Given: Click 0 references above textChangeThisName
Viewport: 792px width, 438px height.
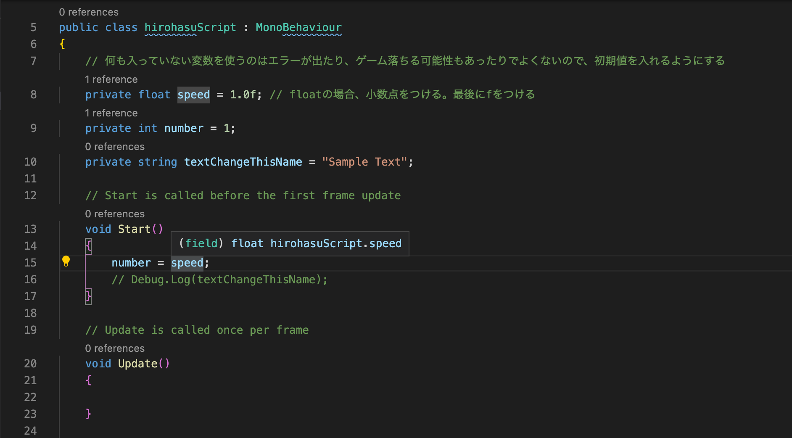Looking at the screenshot, I should point(114,146).
